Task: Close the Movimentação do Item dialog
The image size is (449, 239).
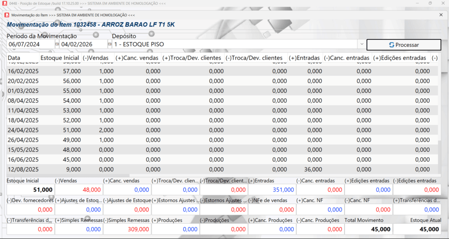Action: click(x=441, y=15)
